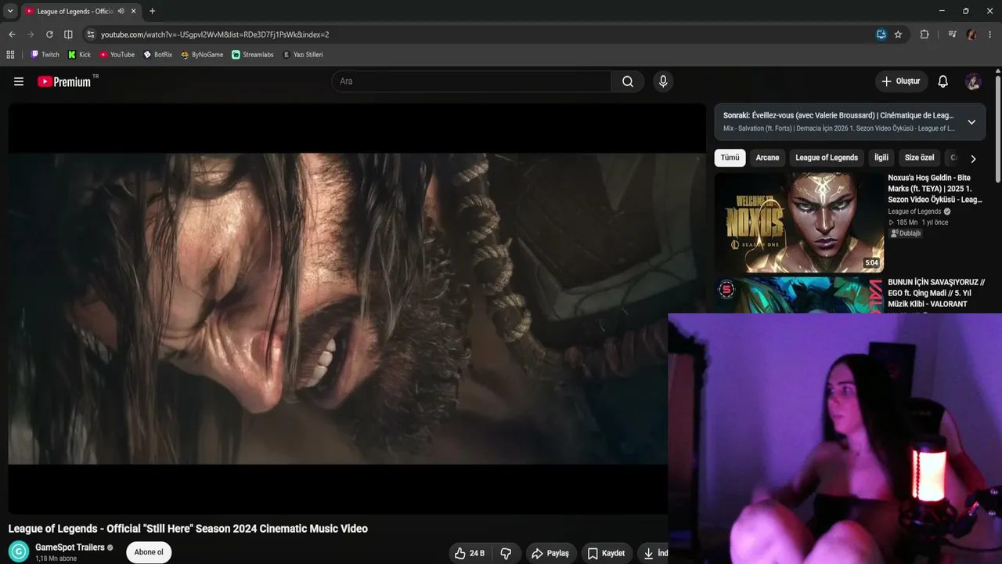
Task: Open YouTube notifications bell
Action: (x=943, y=81)
